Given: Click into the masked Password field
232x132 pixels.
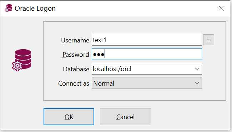Looking at the screenshot, I should point(147,54).
